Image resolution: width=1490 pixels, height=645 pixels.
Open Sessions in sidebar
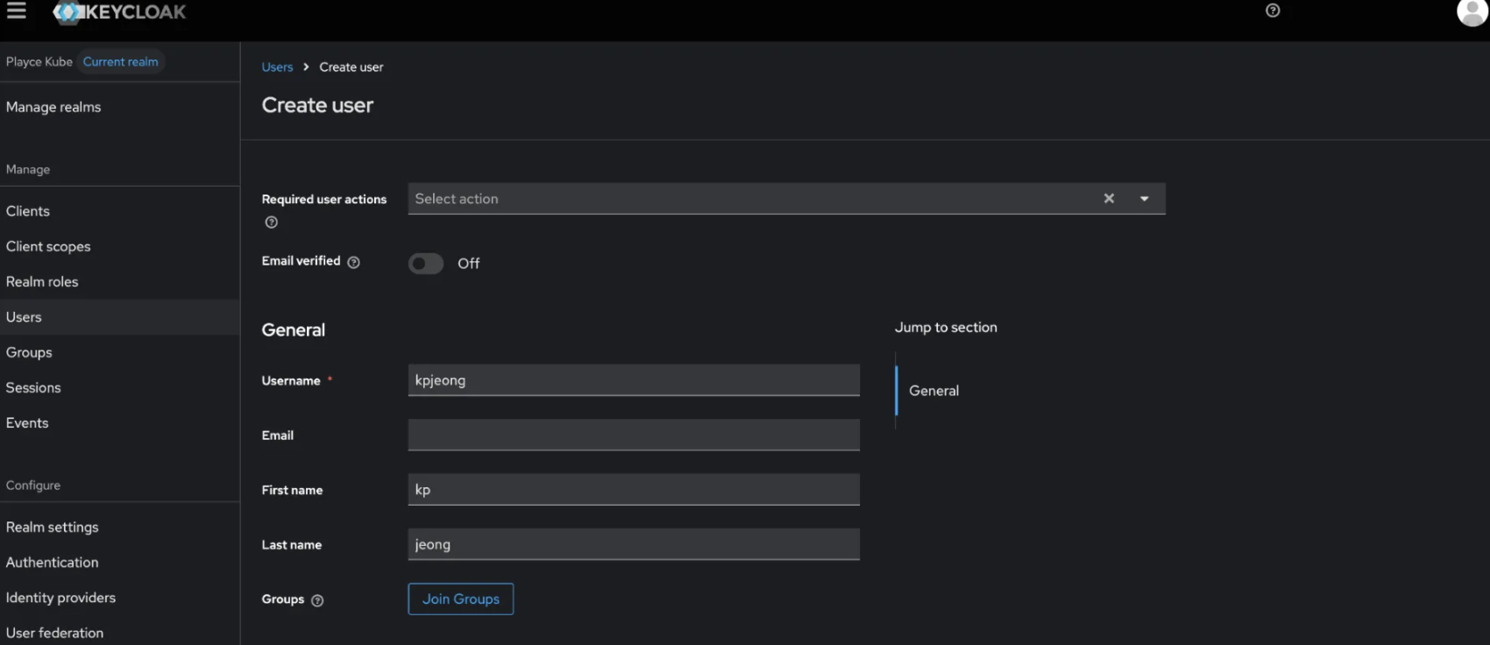pos(120,387)
